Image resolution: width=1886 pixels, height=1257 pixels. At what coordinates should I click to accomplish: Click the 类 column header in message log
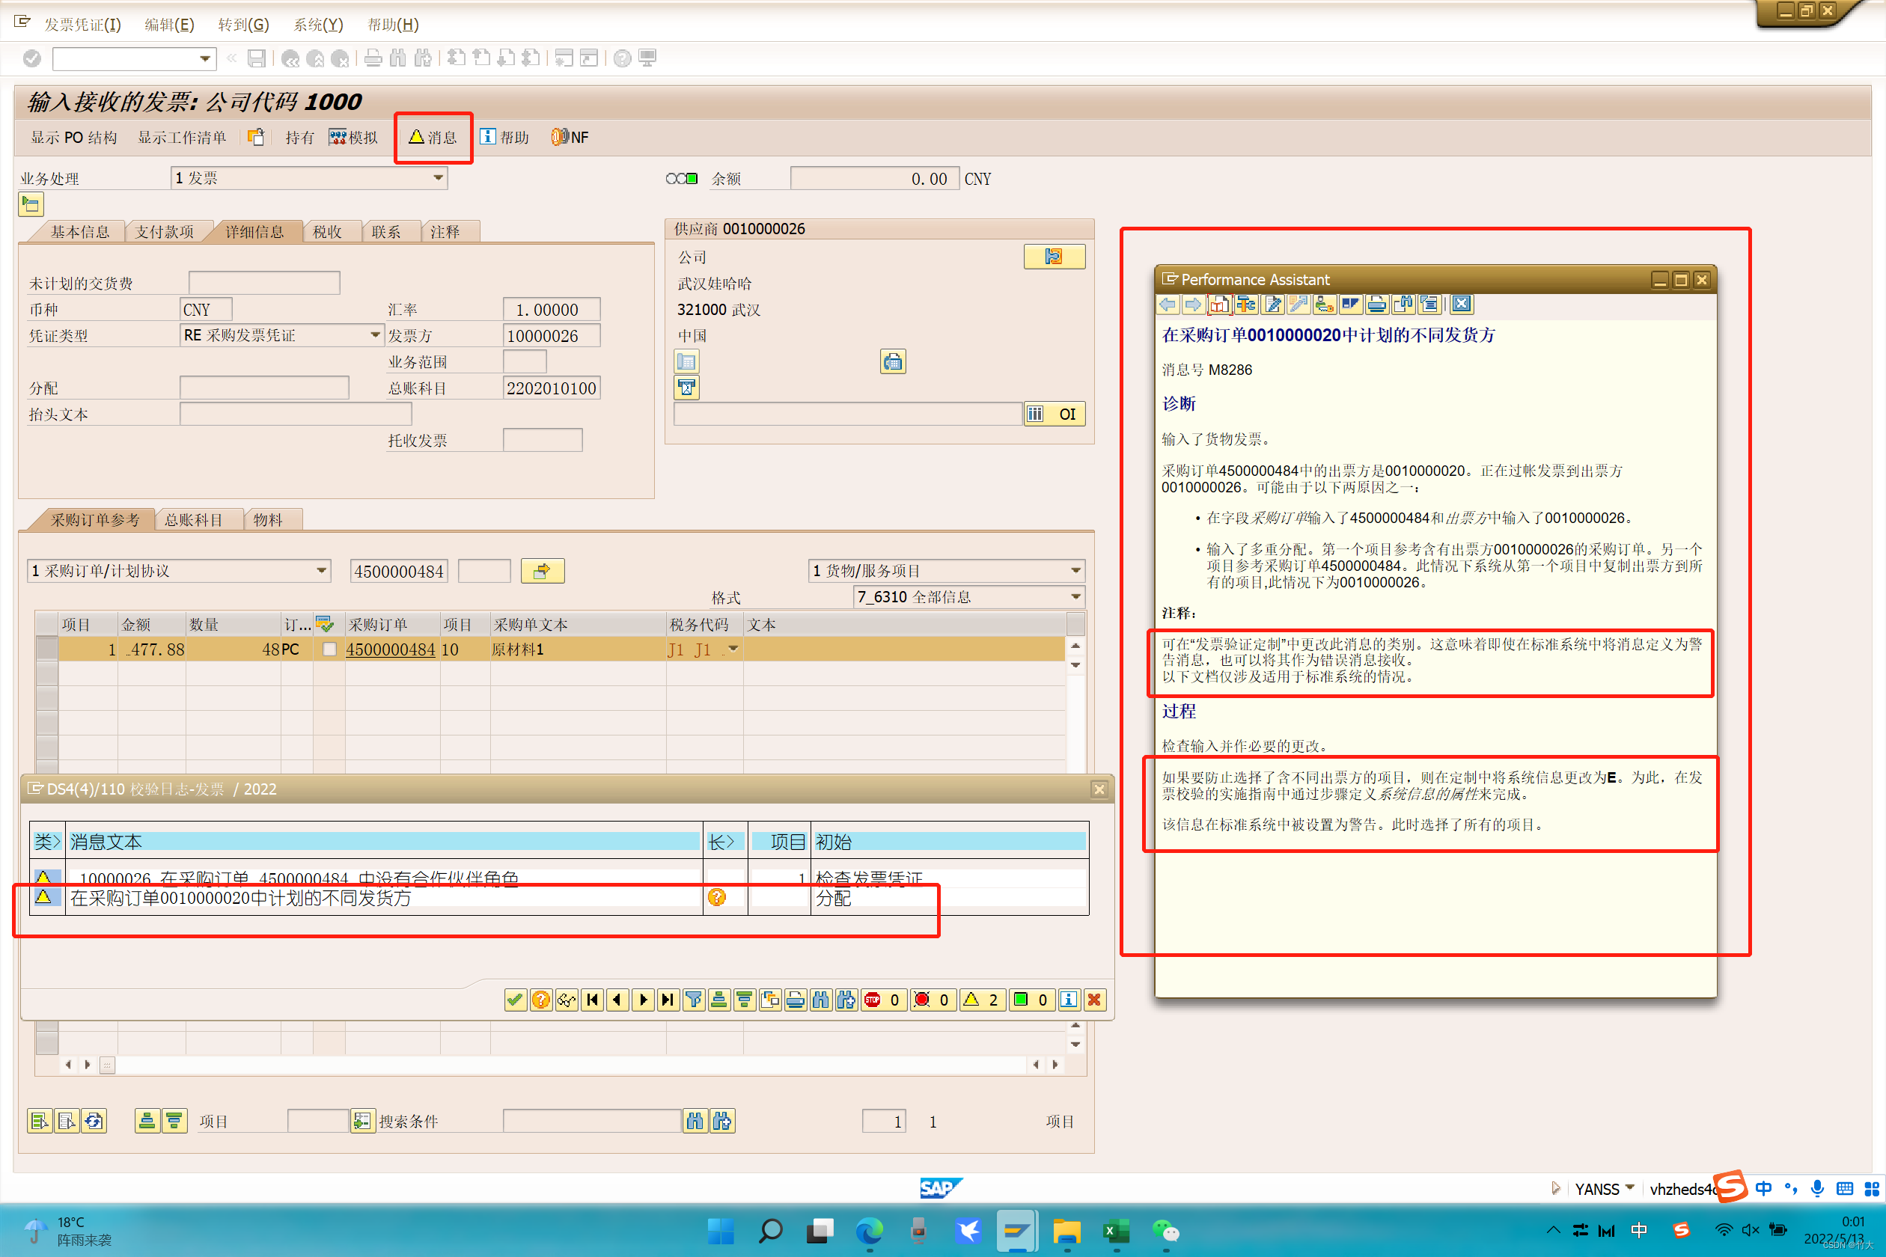[x=46, y=842]
